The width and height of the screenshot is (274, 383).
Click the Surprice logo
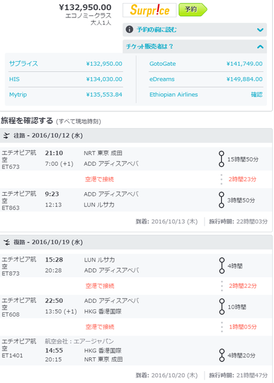coord(149,10)
